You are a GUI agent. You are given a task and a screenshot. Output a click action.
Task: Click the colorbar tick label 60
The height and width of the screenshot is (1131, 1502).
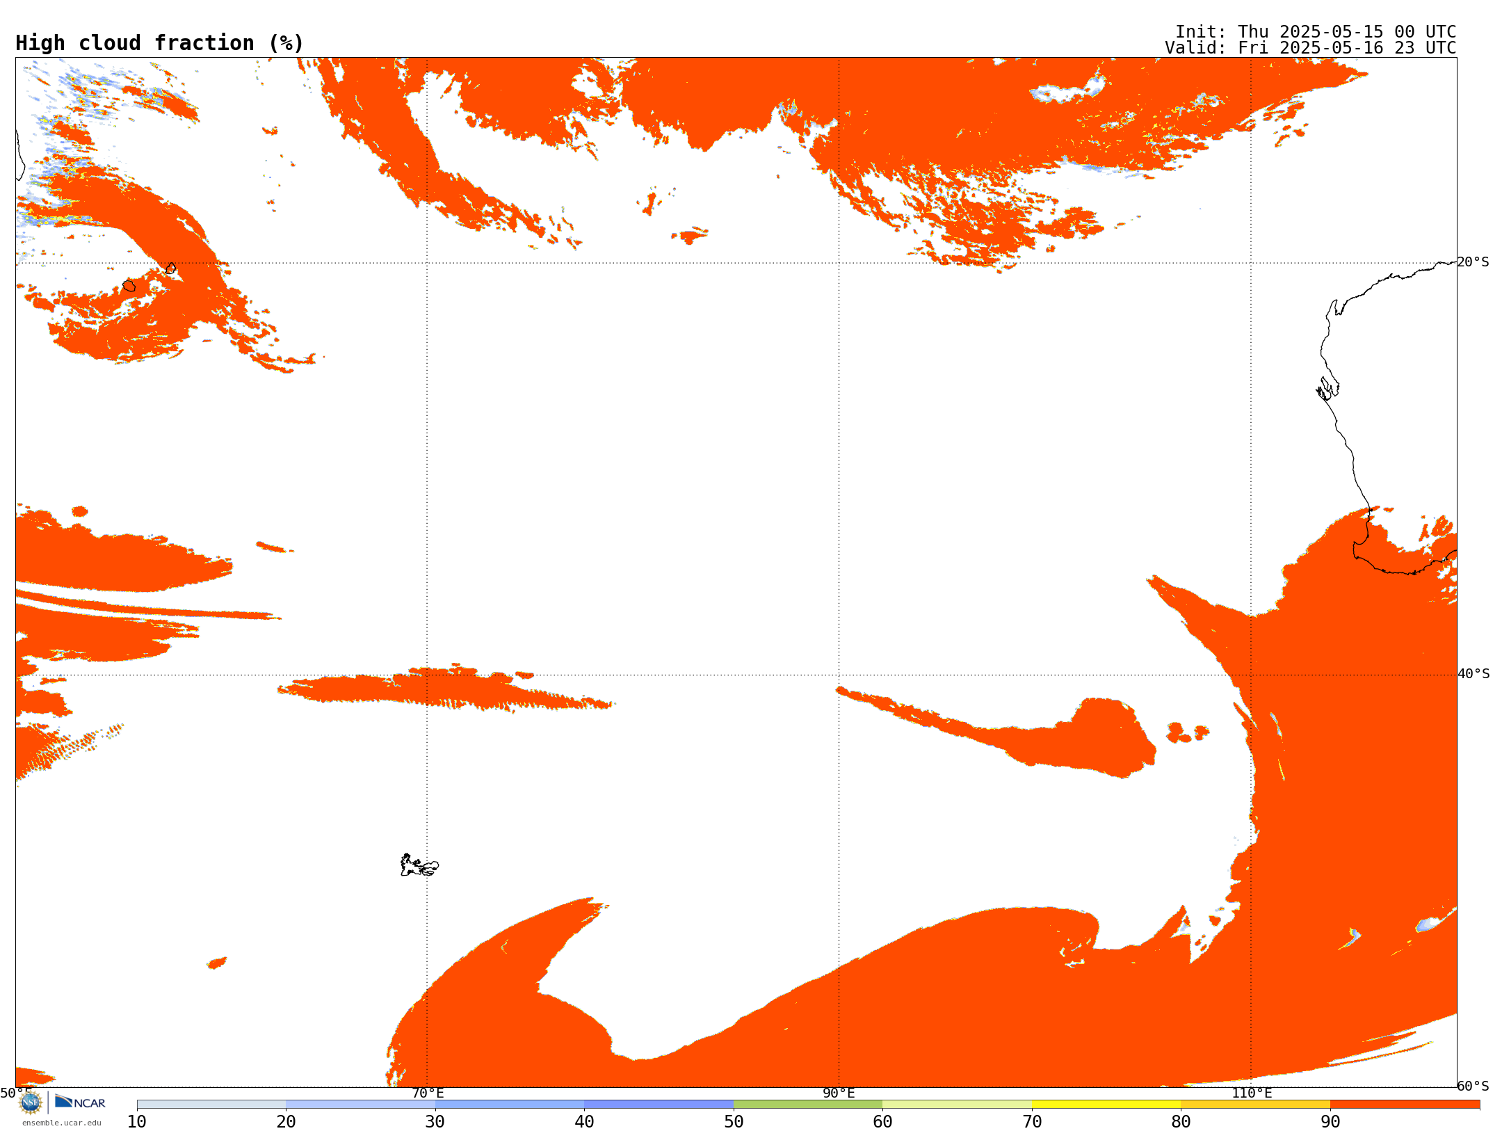click(882, 1122)
